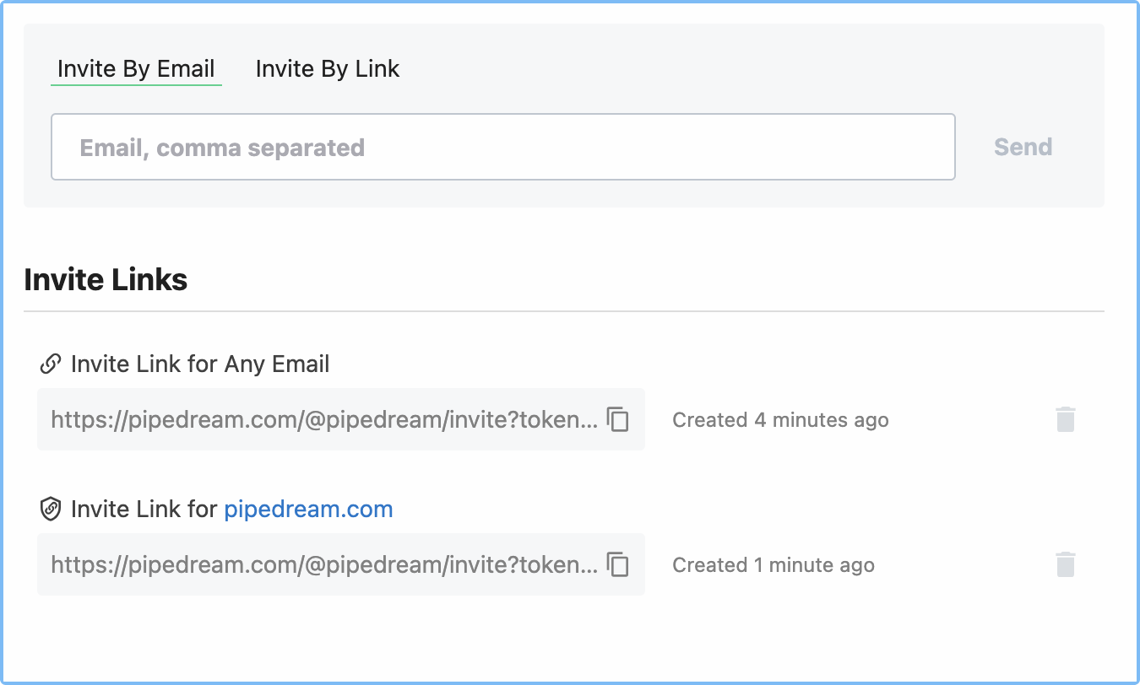This screenshot has height=685, width=1140.
Task: Click Created 4 minutes ago timestamp
Action: coord(780,419)
